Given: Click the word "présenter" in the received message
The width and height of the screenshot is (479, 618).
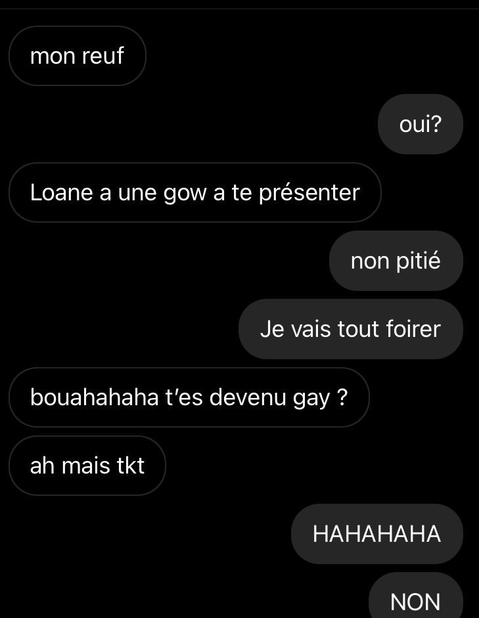Looking at the screenshot, I should pos(309,194).
